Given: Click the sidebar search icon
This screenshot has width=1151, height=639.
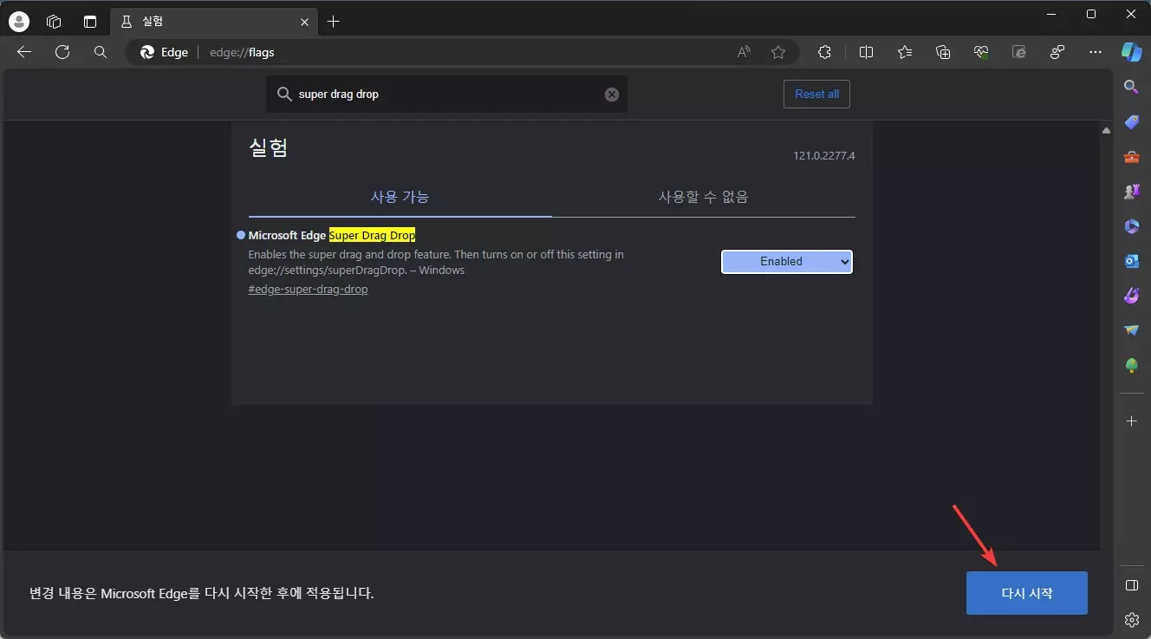Looking at the screenshot, I should (1131, 87).
